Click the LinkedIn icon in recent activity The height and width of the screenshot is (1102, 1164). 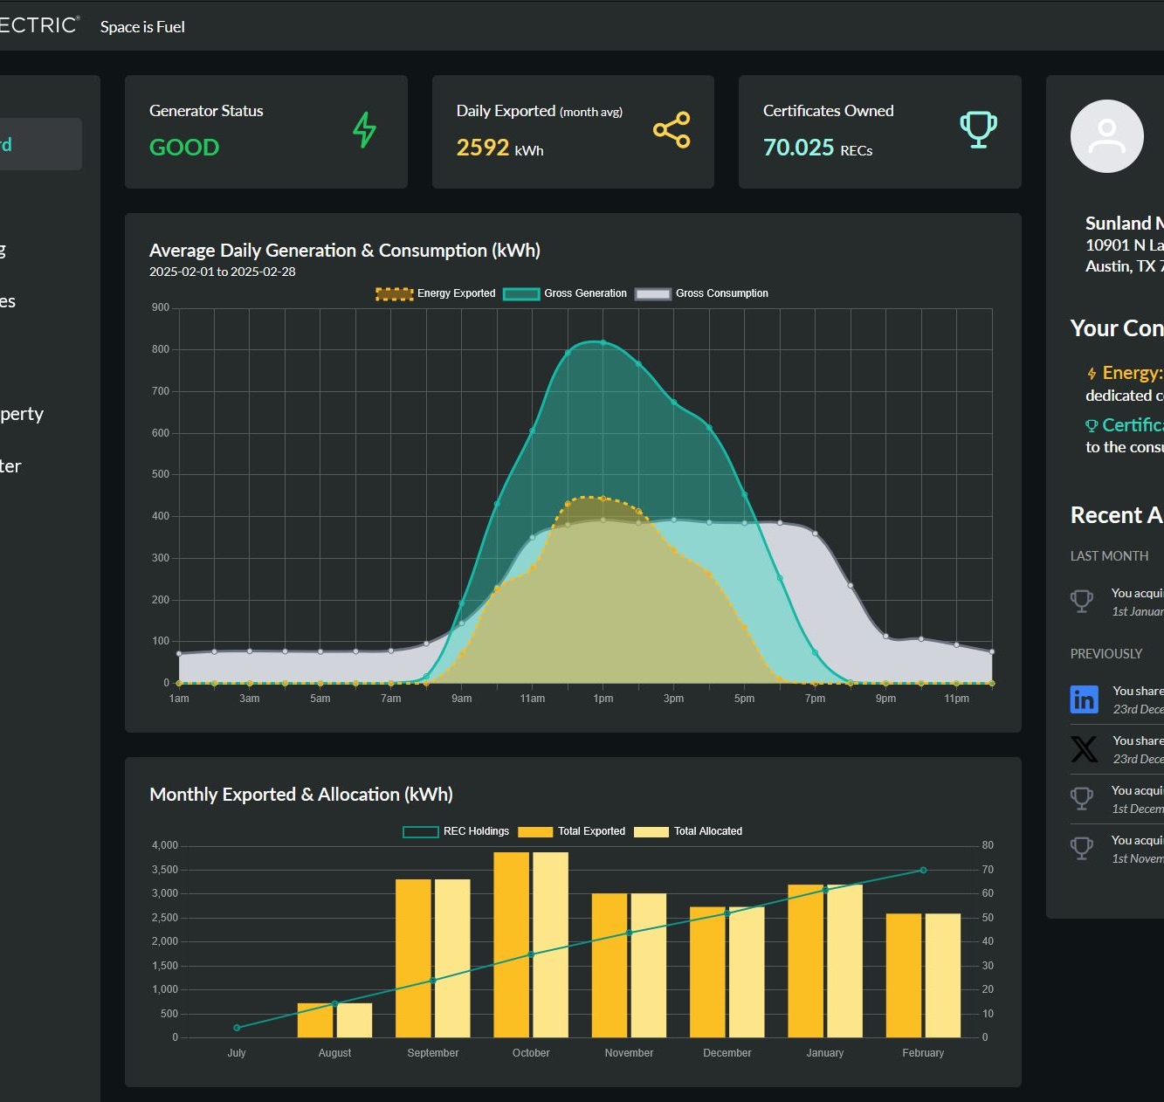pos(1084,699)
